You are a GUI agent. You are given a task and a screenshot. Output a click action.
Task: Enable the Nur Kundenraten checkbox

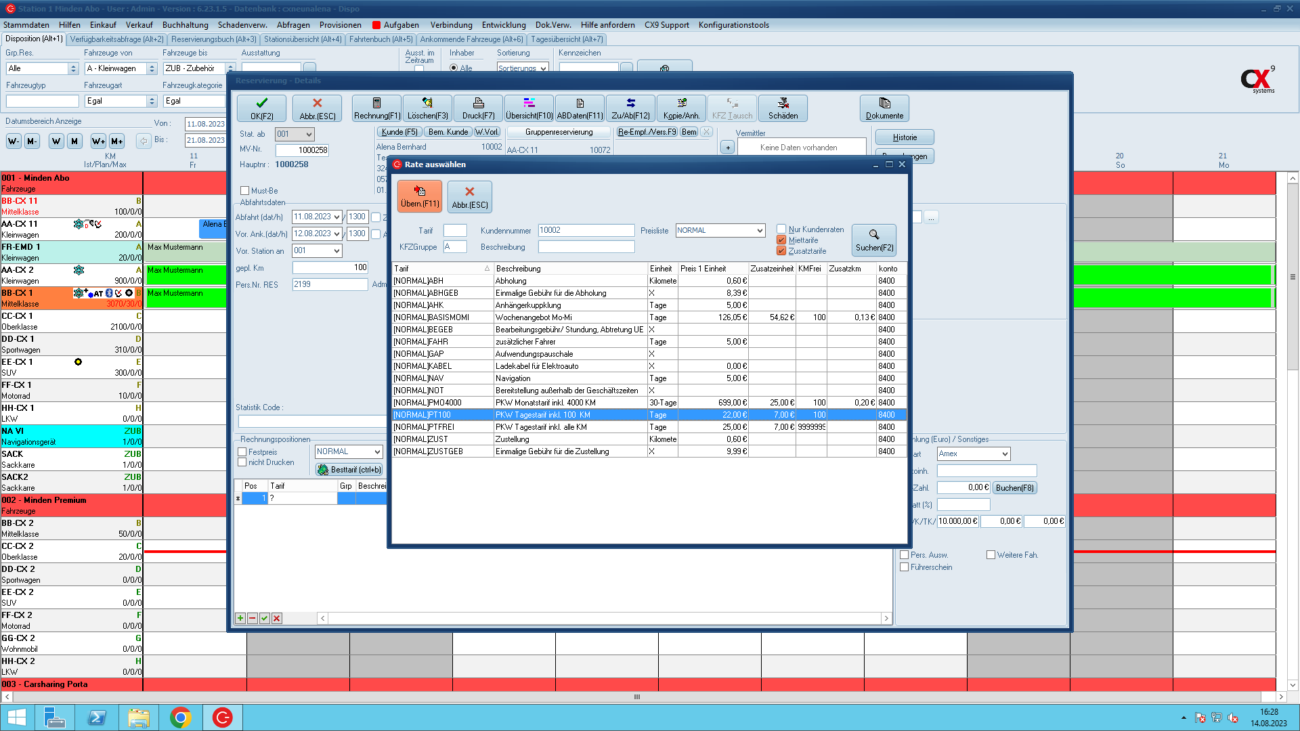781,229
